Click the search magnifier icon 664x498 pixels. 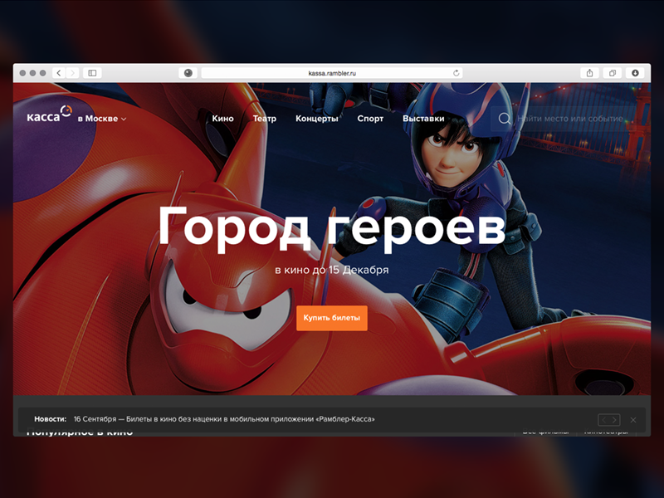pos(504,119)
